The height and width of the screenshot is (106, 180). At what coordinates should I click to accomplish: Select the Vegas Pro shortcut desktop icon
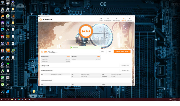click(3, 93)
